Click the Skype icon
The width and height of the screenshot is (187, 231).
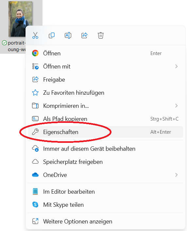click(35, 205)
